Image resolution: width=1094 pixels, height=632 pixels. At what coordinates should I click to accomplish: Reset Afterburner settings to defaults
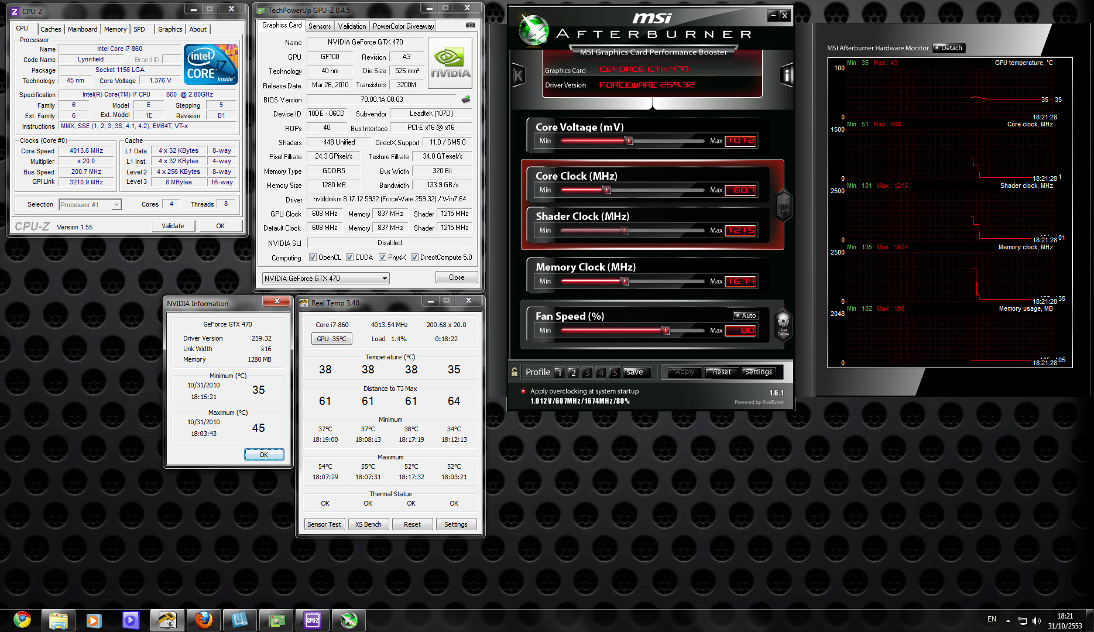pos(722,372)
